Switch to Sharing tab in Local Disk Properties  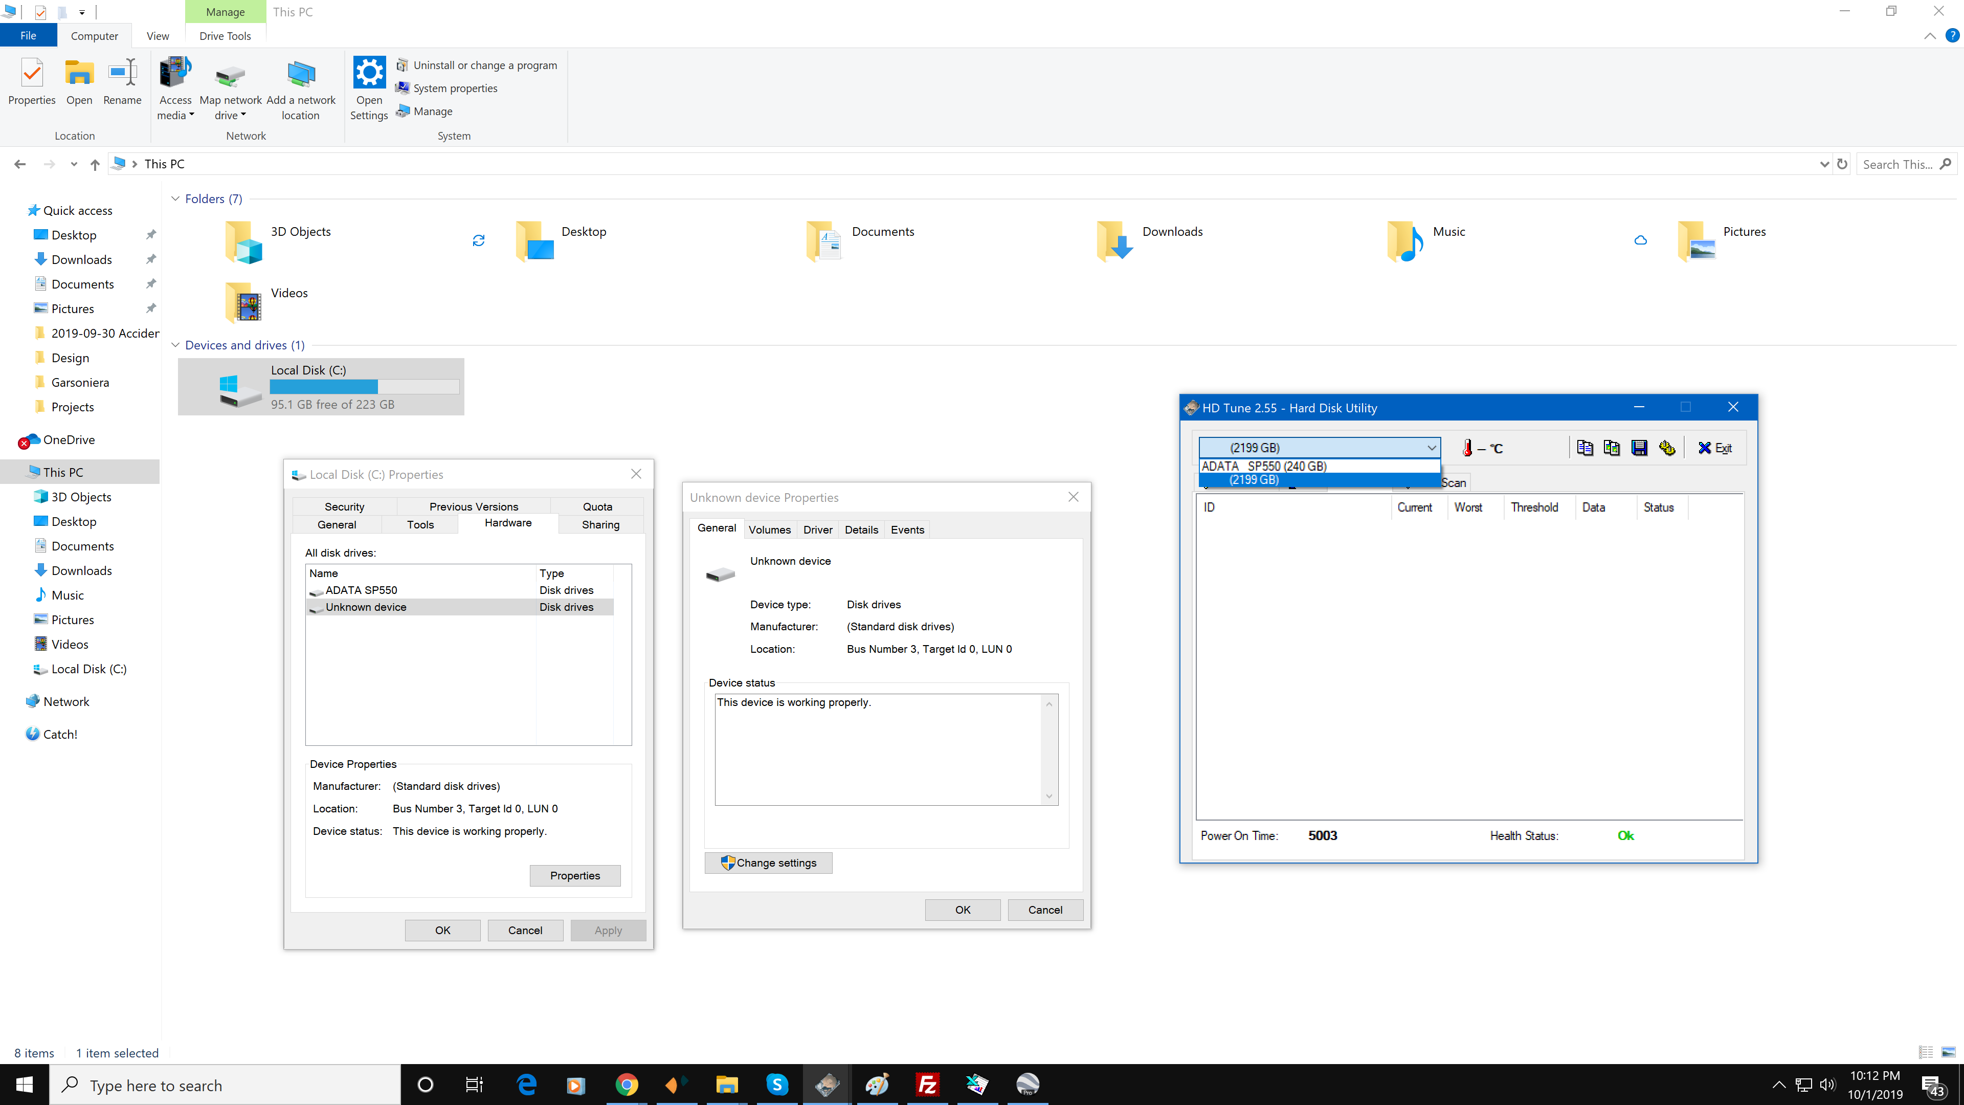click(601, 525)
